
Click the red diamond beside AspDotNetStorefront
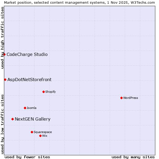click(x=5, y=79)
